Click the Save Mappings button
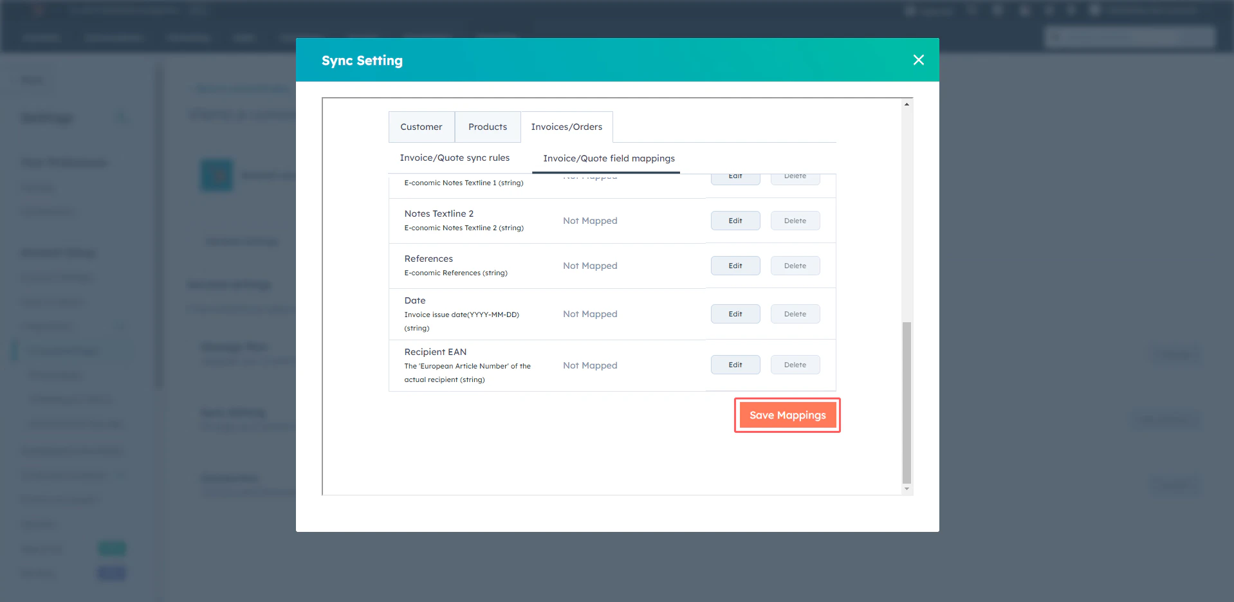 click(x=787, y=415)
